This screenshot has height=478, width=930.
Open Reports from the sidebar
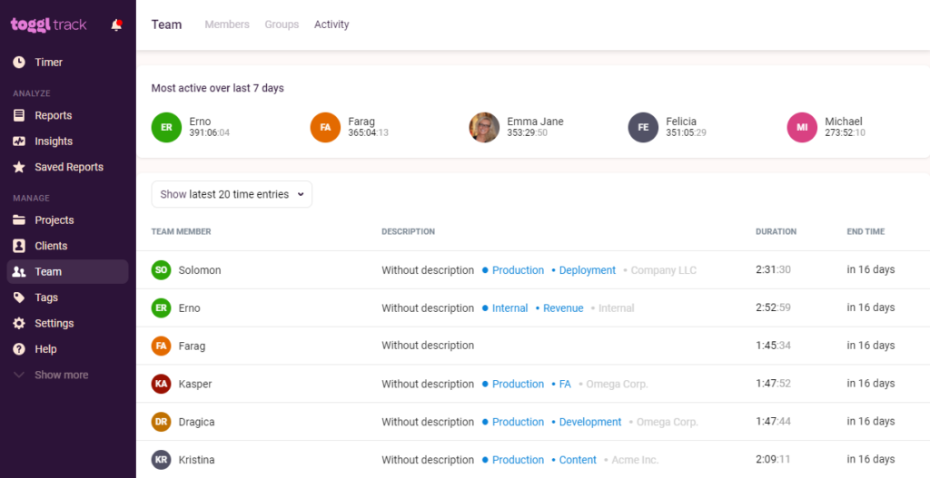(53, 115)
